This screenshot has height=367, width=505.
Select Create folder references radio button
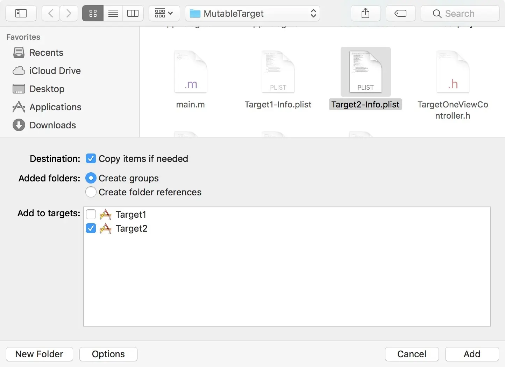91,192
